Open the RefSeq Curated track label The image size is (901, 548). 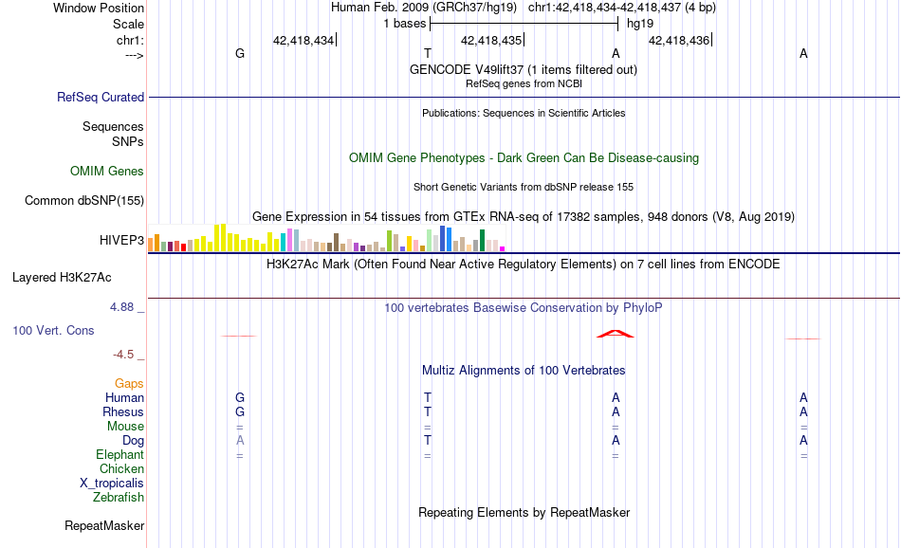click(100, 97)
